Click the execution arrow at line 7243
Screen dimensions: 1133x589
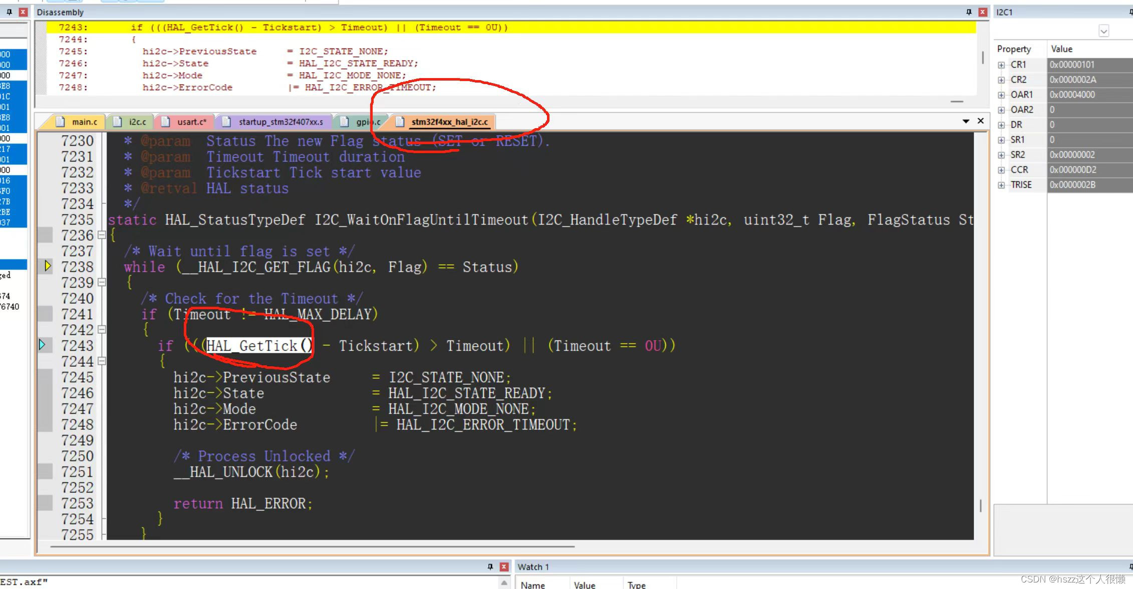coord(43,344)
